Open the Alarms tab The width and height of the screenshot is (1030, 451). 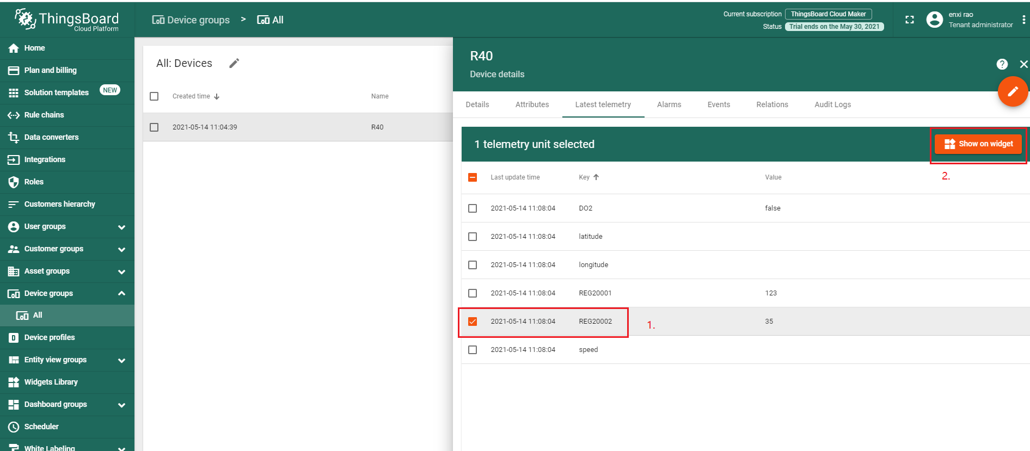tap(669, 104)
